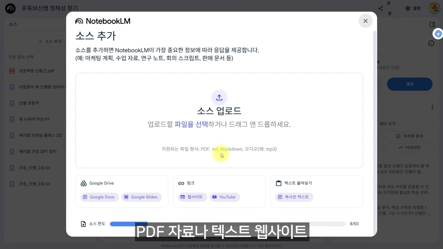The height and width of the screenshot is (249, 443).
Task: Open source 코칭_신쌤_2강.txt
Action: pos(35,168)
